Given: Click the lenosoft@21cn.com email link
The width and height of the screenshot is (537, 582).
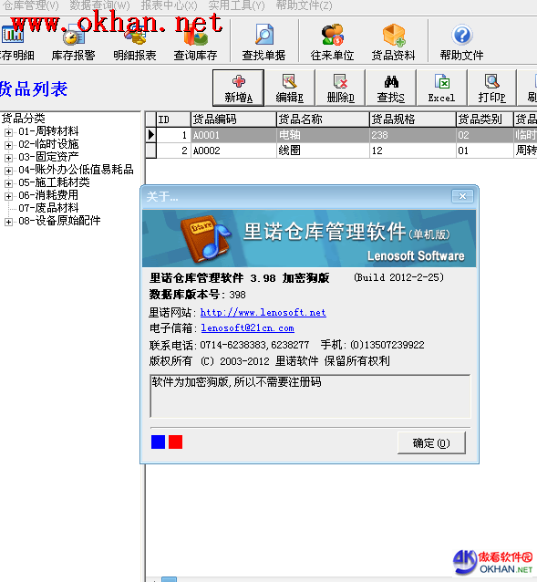Looking at the screenshot, I should click(247, 328).
